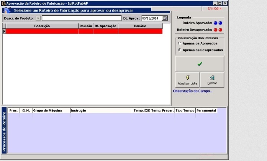
Task: Click the Usuário column header
Action: [140, 26]
